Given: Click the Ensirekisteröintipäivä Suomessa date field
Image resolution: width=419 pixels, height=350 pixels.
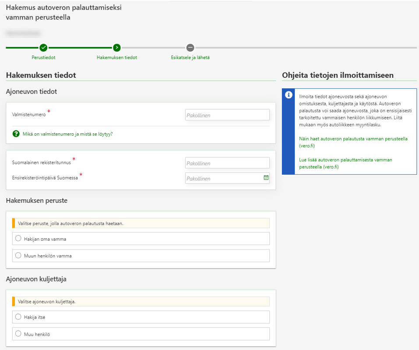Looking at the screenshot, I should click(223, 178).
